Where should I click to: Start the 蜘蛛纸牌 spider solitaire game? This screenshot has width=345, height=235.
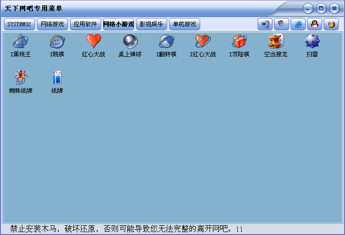coord(20,78)
